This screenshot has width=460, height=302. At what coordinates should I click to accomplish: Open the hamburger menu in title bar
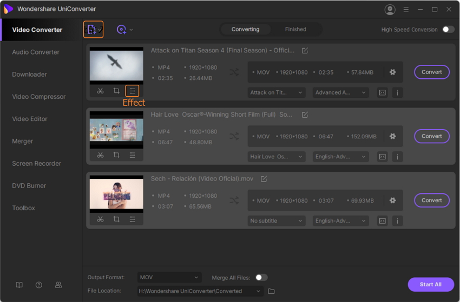point(406,10)
